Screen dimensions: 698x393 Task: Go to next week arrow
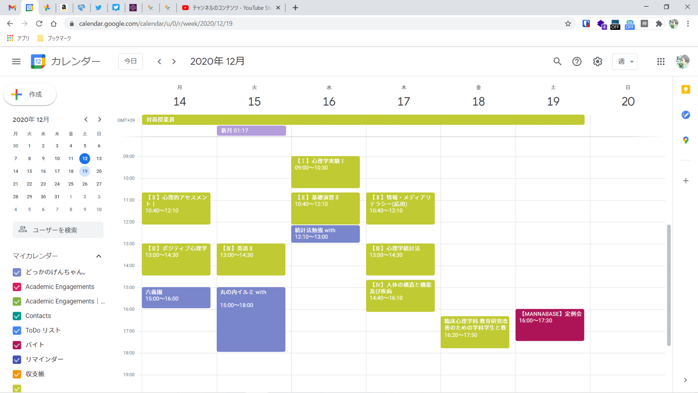[174, 61]
